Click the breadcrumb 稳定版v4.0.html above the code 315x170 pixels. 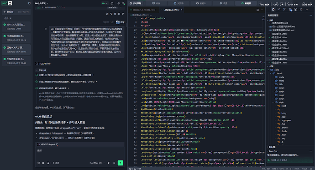pos(140,15)
